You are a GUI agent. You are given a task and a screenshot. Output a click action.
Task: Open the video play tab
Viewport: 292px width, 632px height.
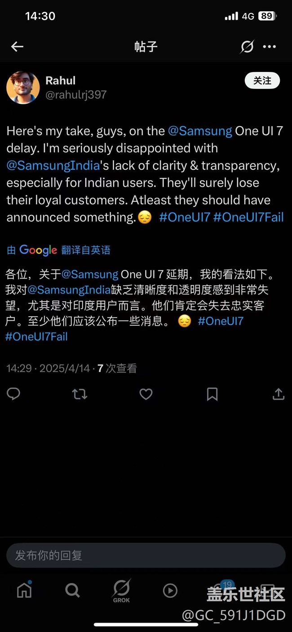[x=170, y=590]
